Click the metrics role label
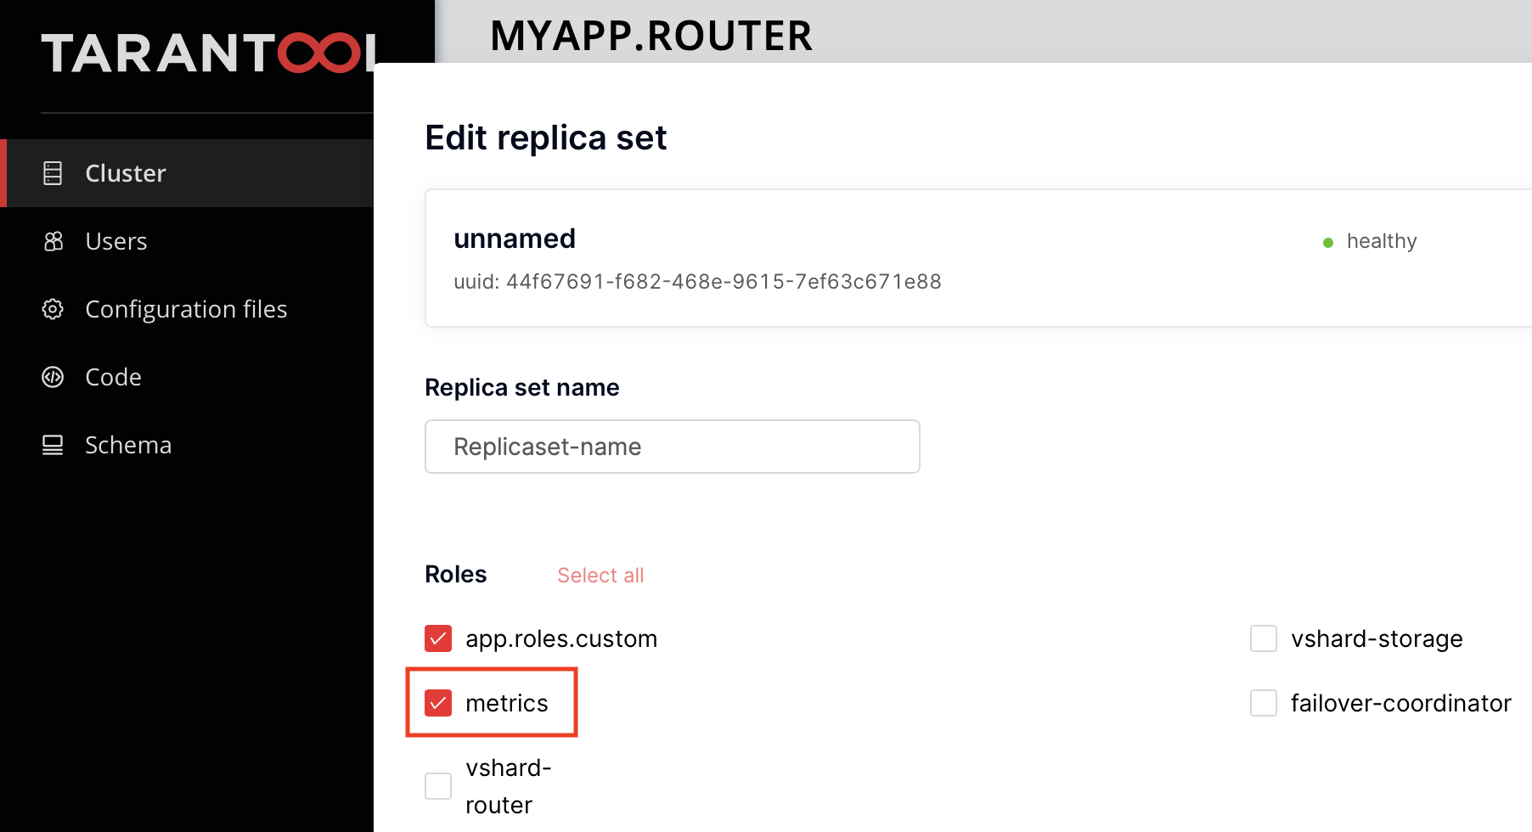1532x832 pixels. point(507,703)
